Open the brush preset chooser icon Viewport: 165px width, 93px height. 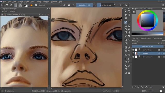[36, 5]
